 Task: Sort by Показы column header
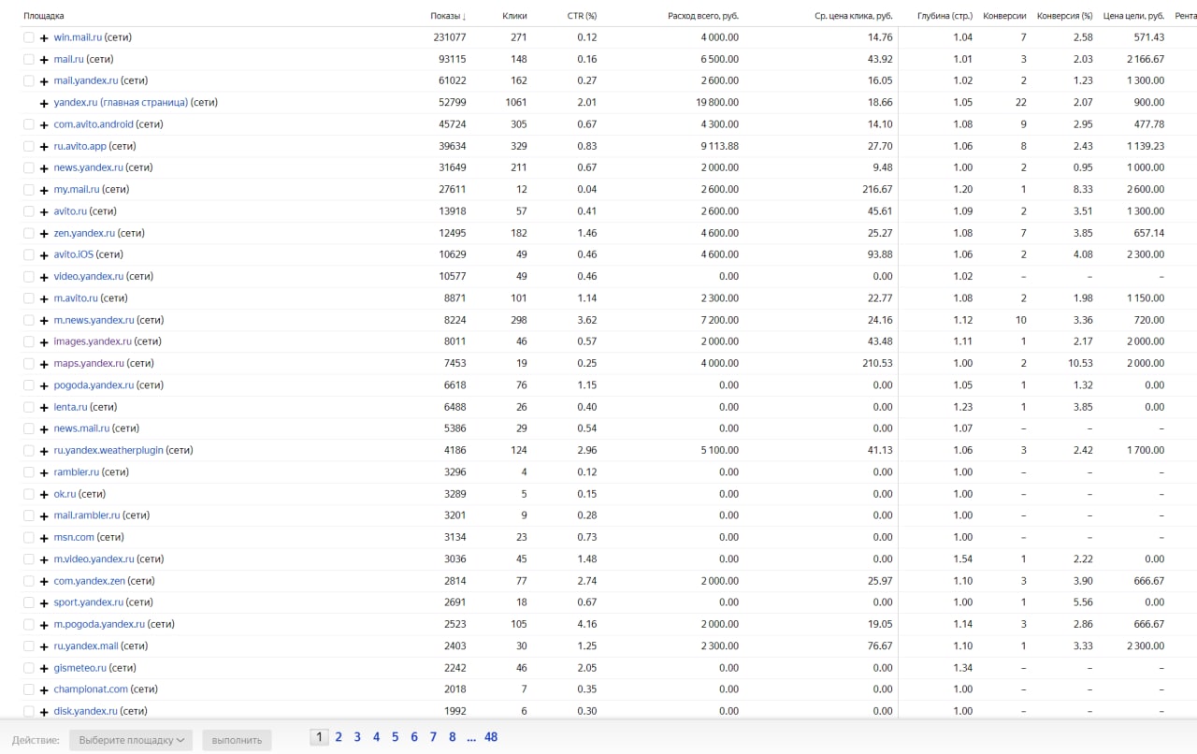click(448, 16)
